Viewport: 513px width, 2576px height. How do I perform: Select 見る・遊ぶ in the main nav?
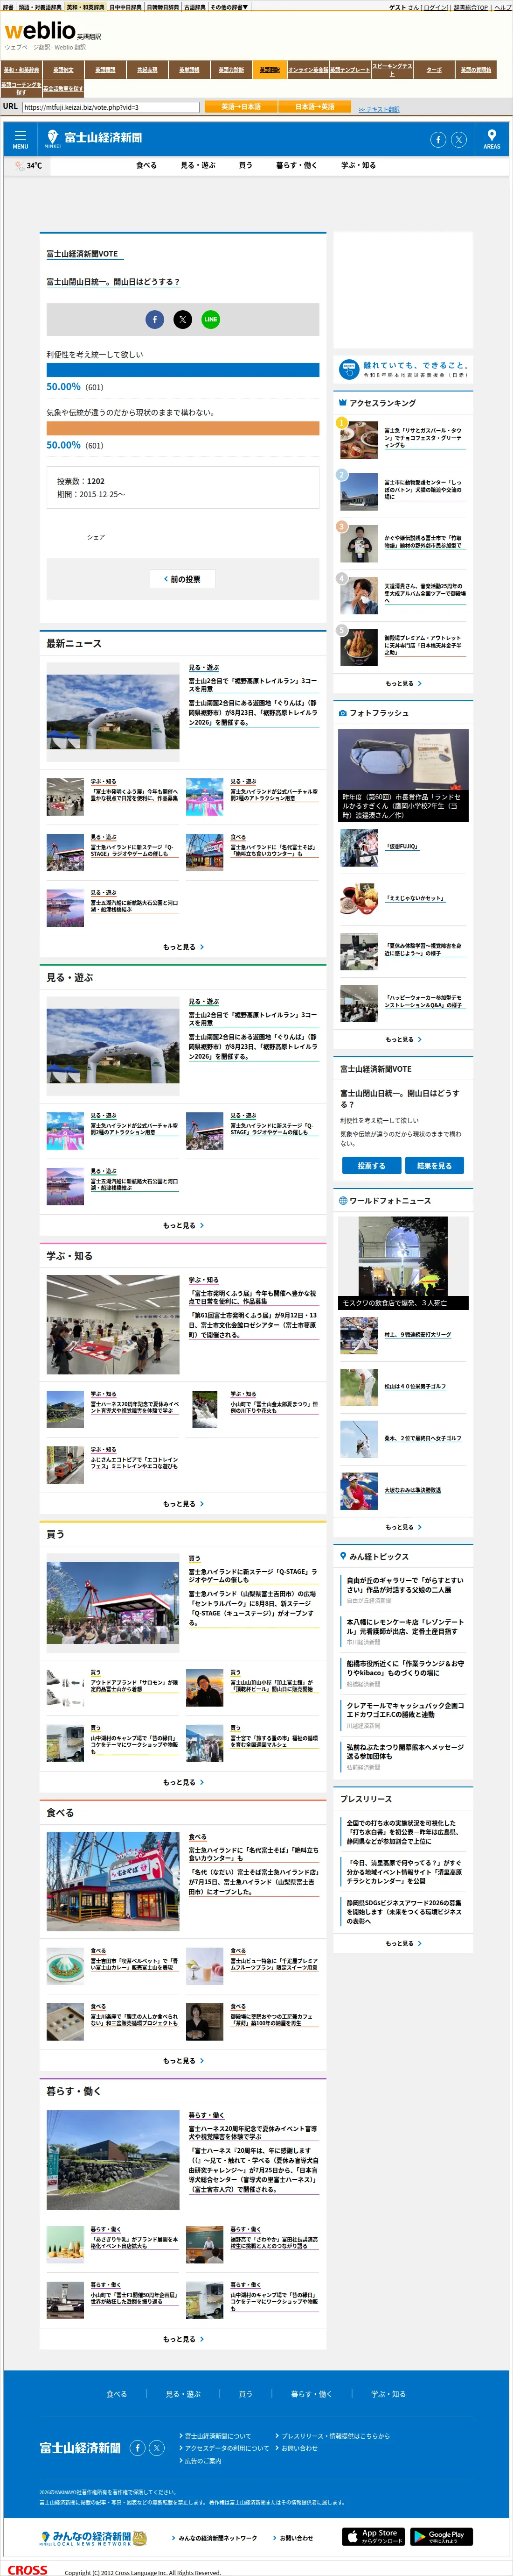[x=198, y=166]
